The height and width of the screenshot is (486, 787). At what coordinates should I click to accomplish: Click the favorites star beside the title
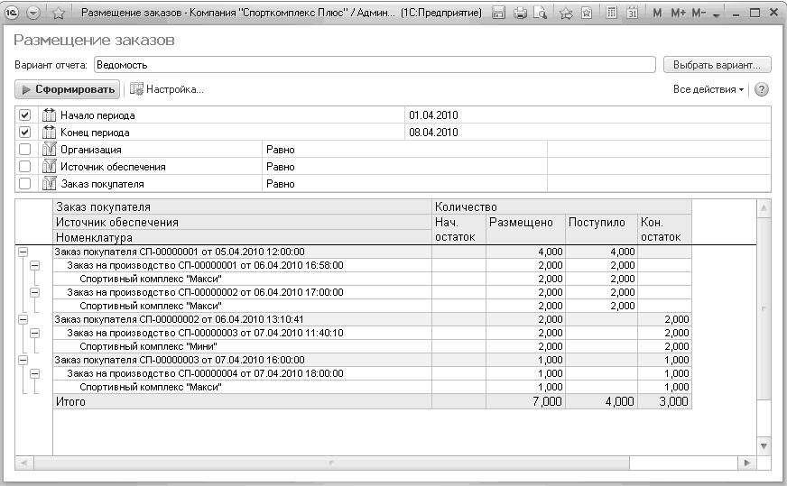[59, 13]
